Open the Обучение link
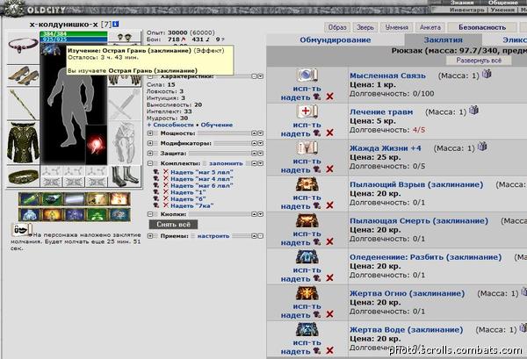This screenshot has width=527, height=359. 216,125
